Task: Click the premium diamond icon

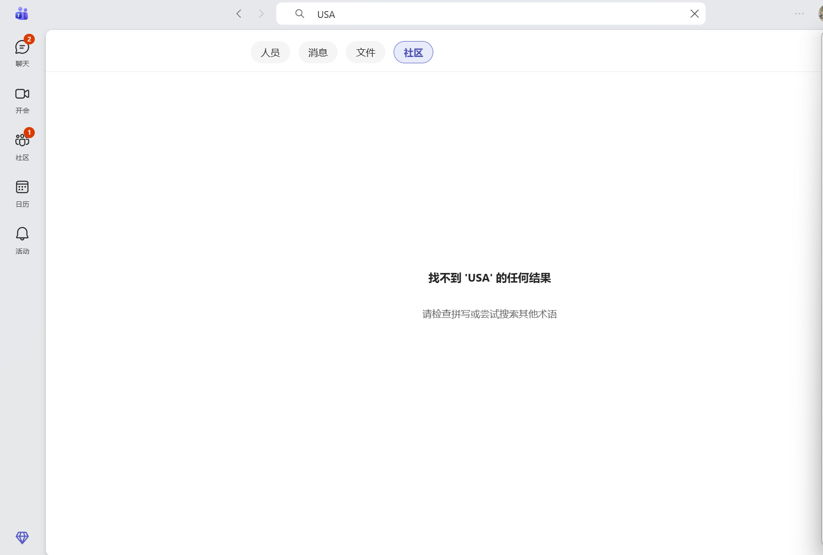Action: [22, 538]
